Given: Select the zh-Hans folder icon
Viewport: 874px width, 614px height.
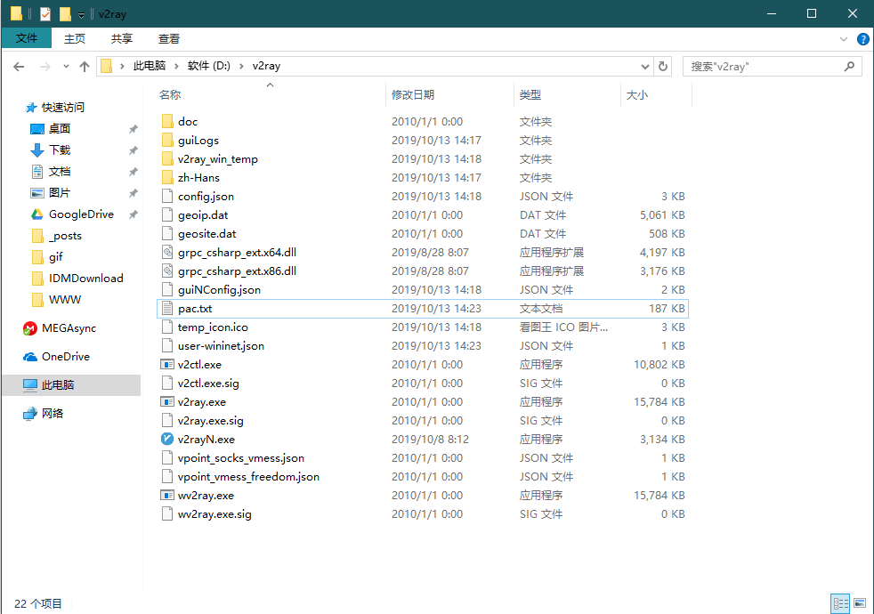Looking at the screenshot, I should 167,177.
